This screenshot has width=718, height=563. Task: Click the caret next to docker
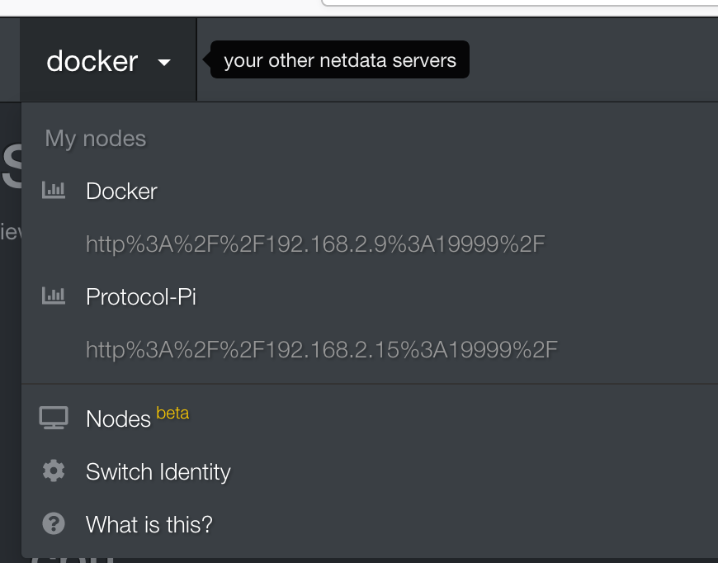click(164, 62)
